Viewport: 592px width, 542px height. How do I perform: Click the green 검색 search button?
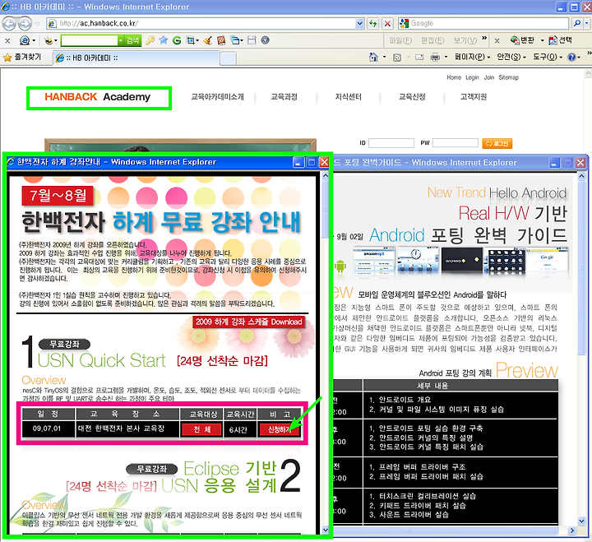click(x=132, y=40)
